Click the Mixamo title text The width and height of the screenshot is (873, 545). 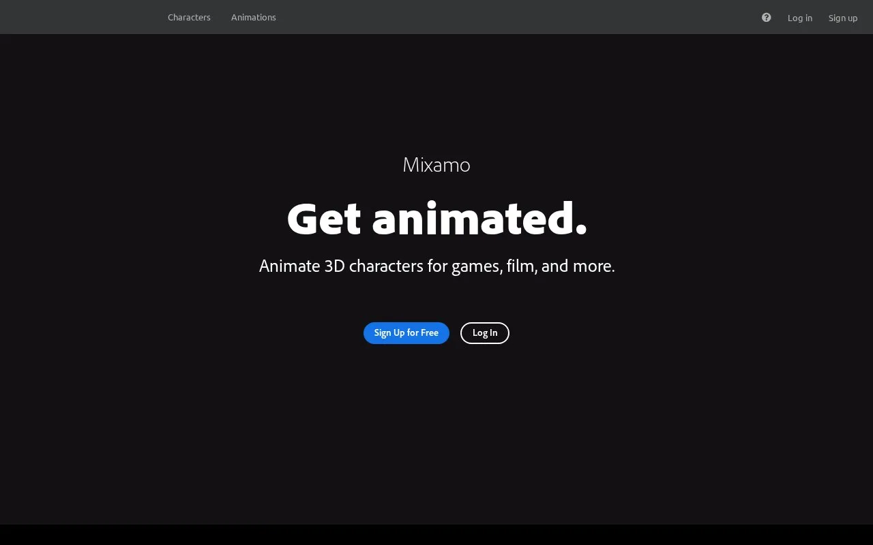pos(436,165)
